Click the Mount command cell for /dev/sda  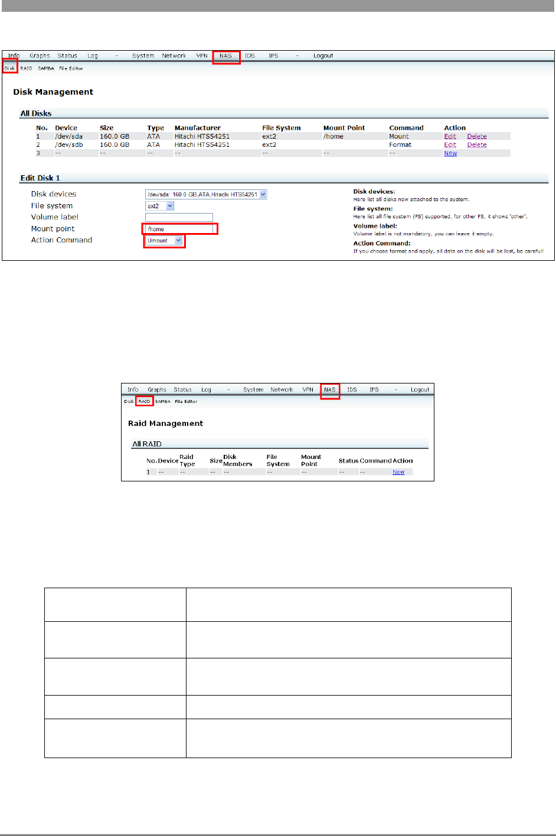click(x=398, y=136)
